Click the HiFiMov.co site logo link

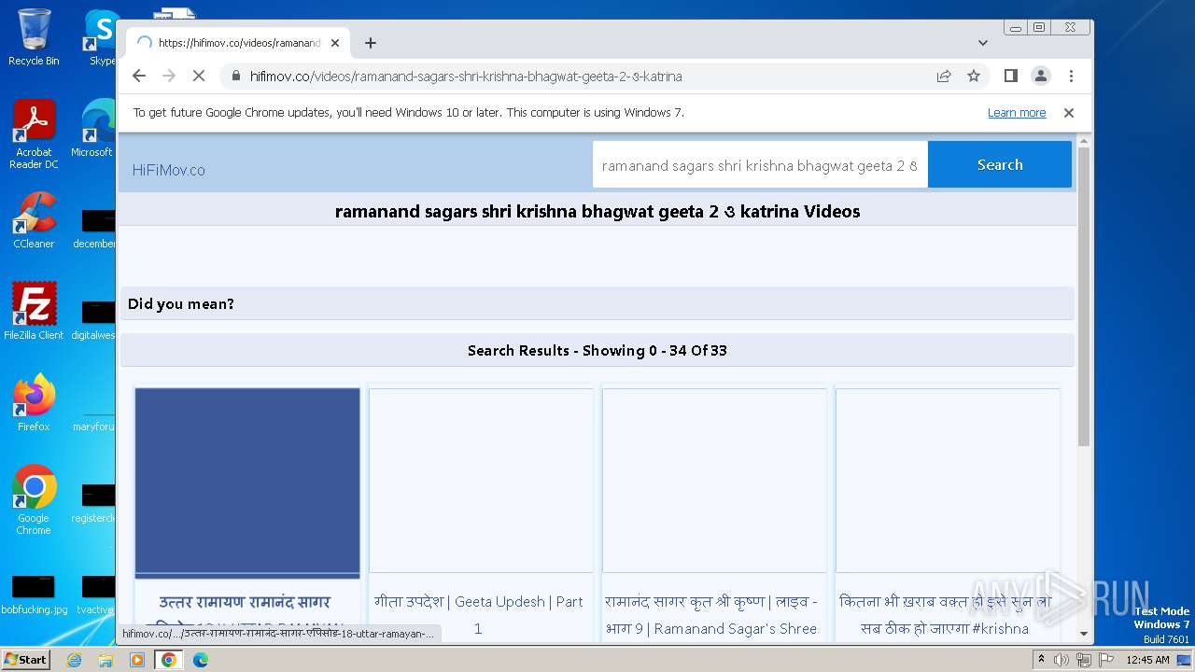click(168, 170)
